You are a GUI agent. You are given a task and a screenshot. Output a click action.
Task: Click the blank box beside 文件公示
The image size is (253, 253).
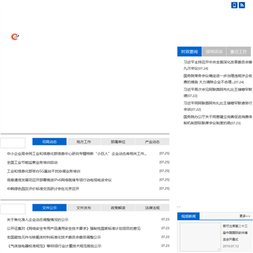pos(13,209)
